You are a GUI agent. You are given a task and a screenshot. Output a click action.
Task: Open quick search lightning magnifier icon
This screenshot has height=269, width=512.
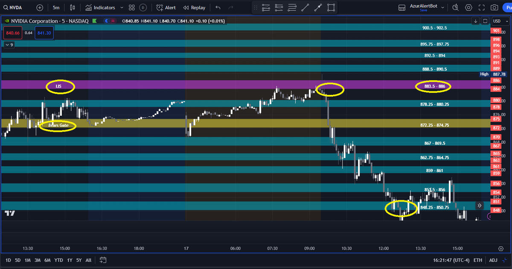coord(456,7)
